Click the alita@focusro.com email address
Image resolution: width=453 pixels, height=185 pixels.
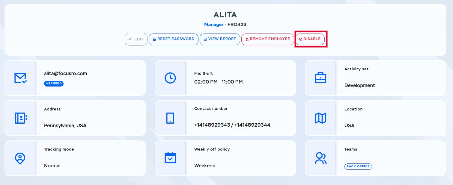pos(65,73)
